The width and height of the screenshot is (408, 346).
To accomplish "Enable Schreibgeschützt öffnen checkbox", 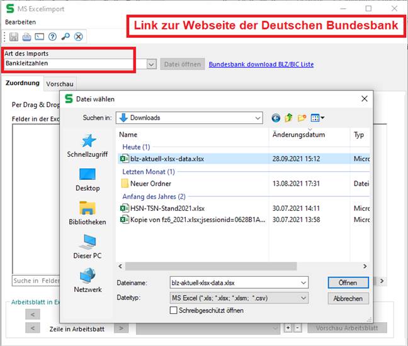I will [x=174, y=310].
